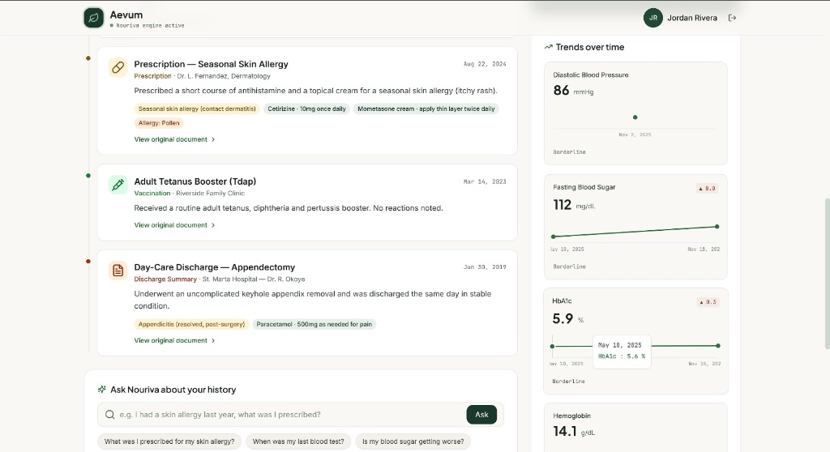830x452 pixels.
Task: Click the Nouriva engine active status
Action: (148, 25)
